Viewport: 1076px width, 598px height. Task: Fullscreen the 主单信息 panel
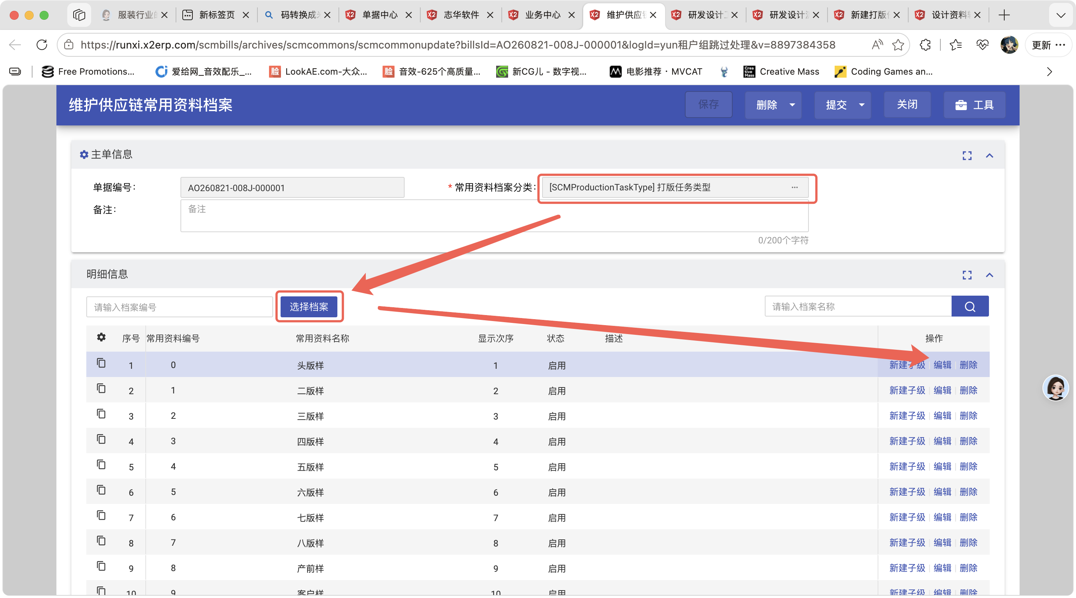[x=967, y=156]
